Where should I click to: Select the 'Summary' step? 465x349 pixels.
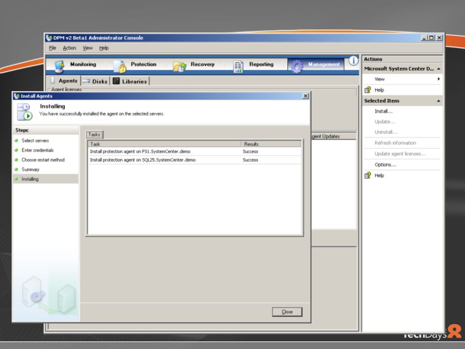(30, 170)
